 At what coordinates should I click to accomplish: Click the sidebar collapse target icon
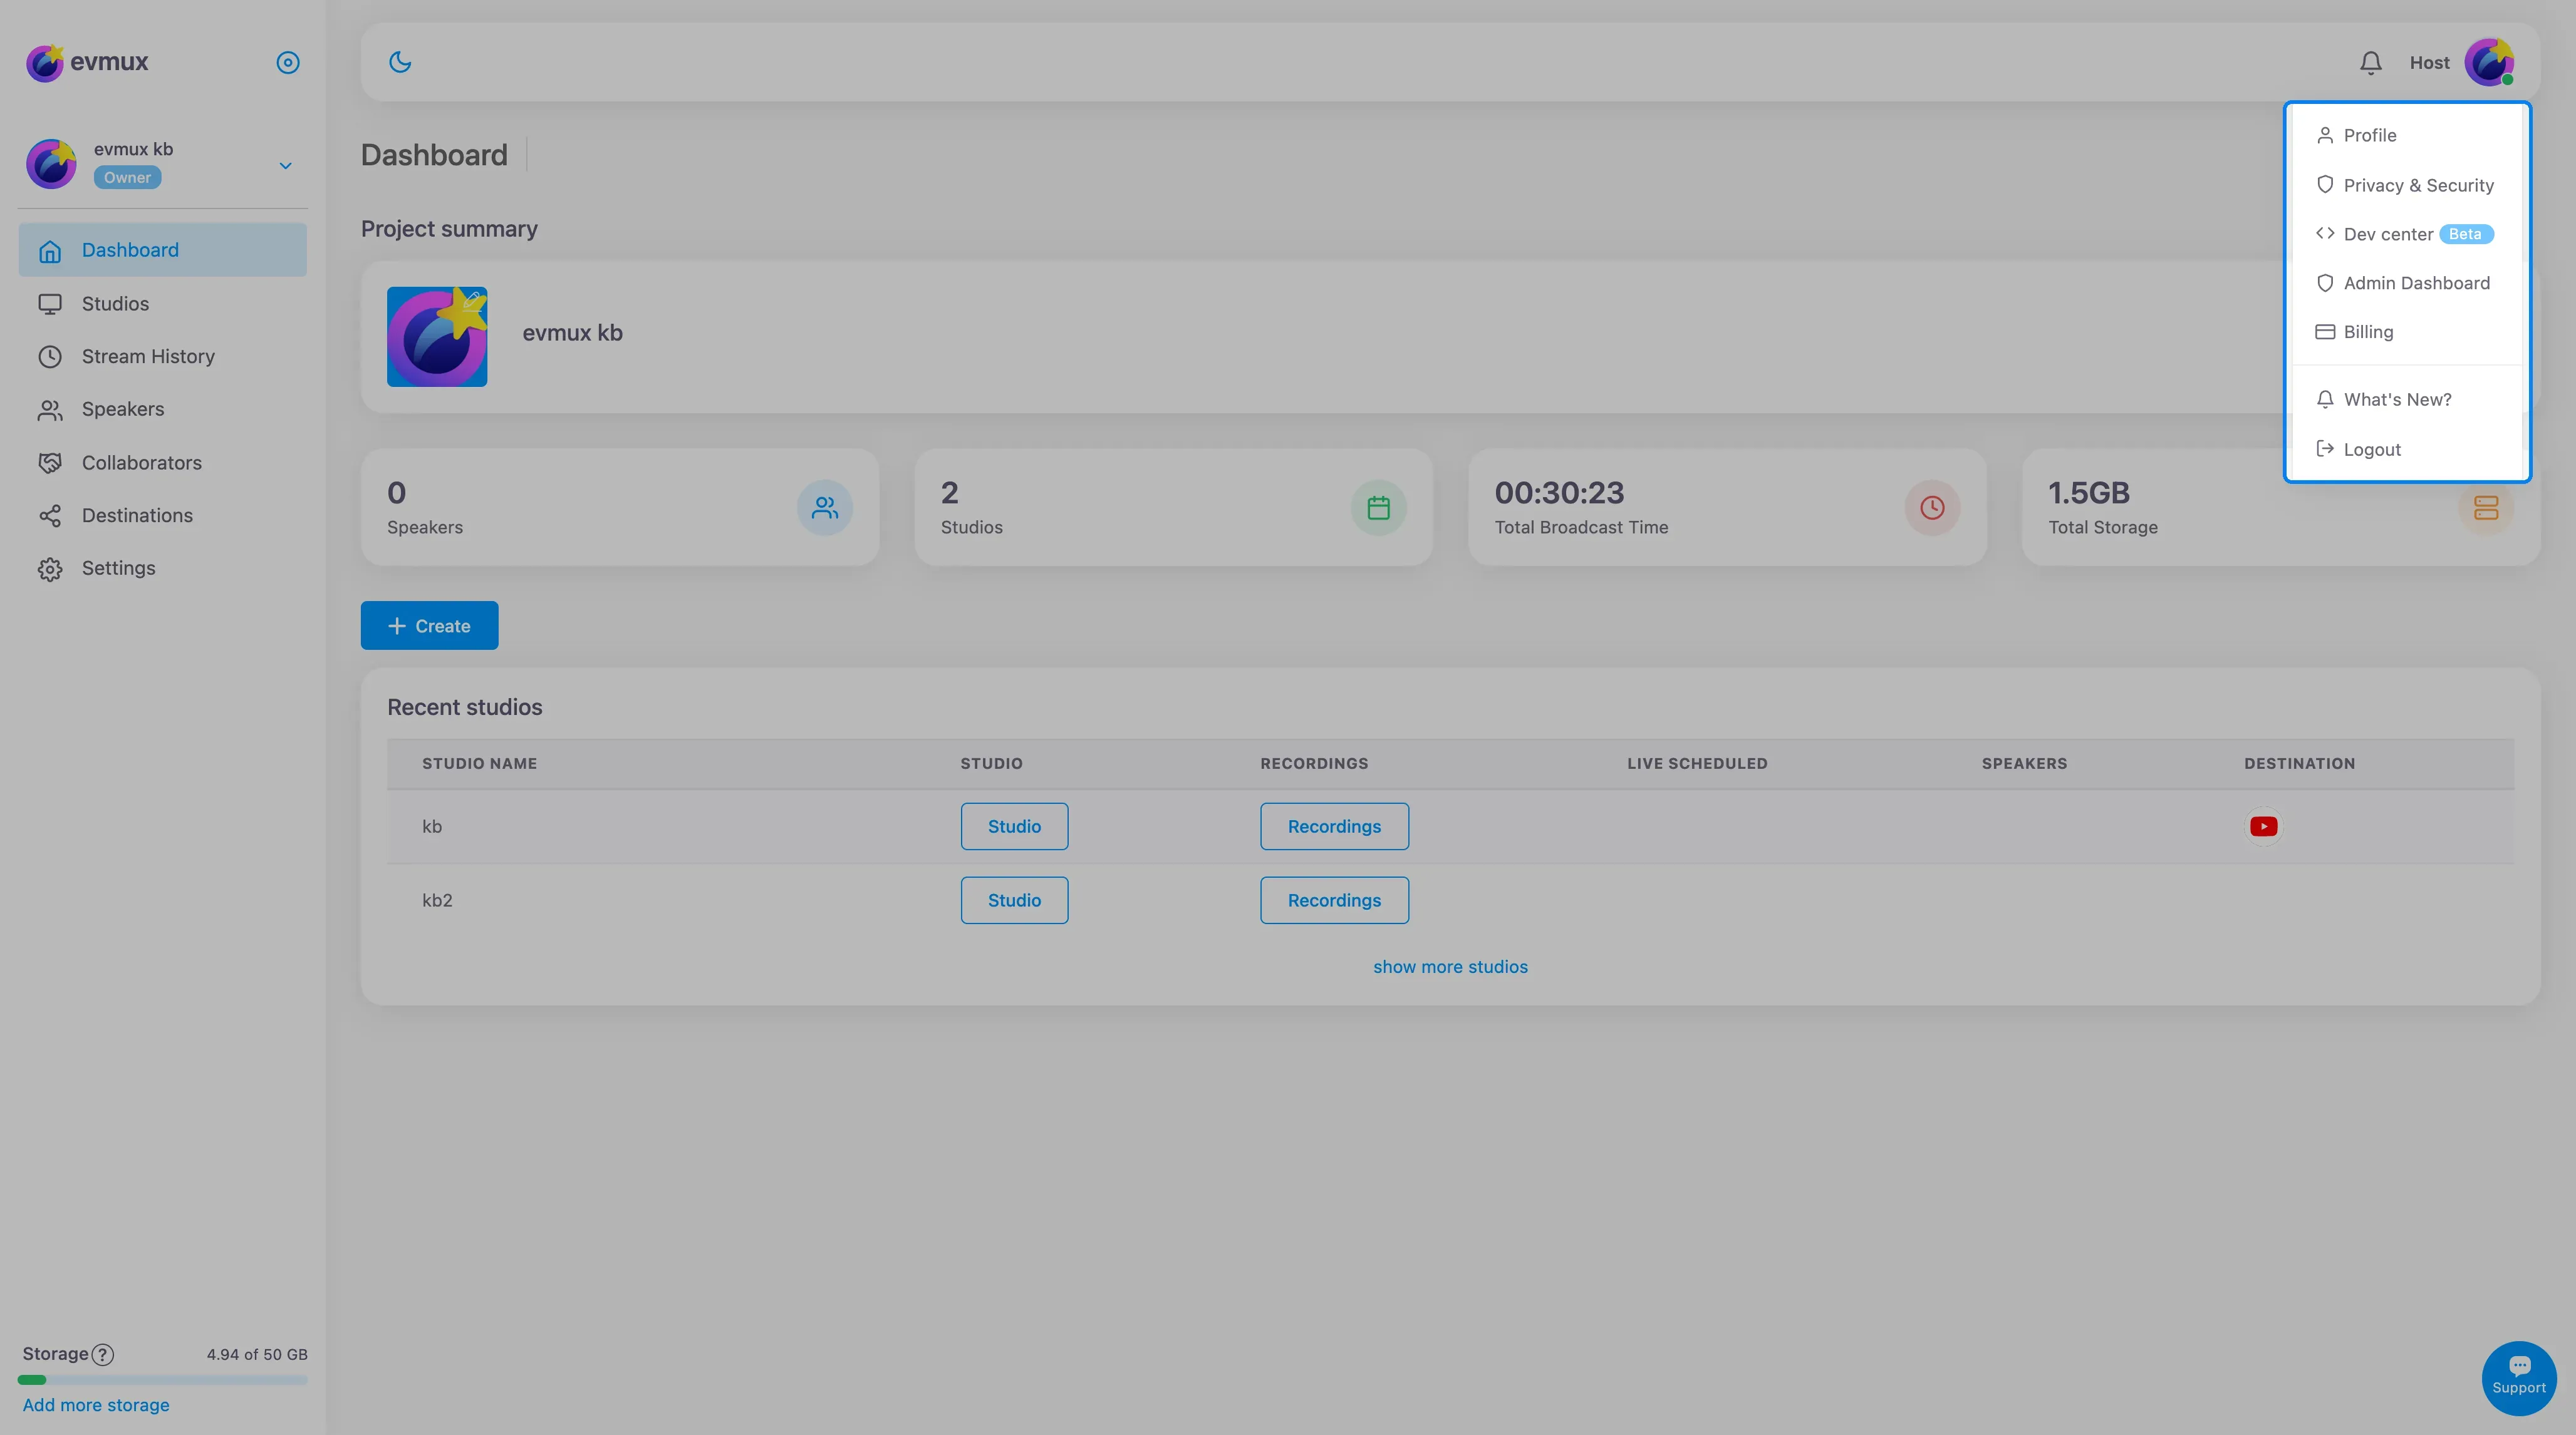tap(288, 62)
